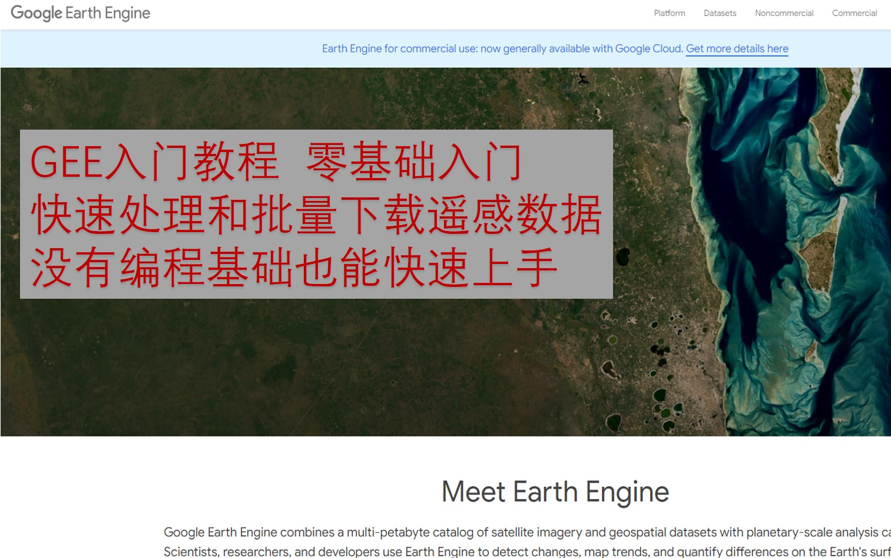
Task: Go to the Commercial page
Action: pyautogui.click(x=854, y=13)
